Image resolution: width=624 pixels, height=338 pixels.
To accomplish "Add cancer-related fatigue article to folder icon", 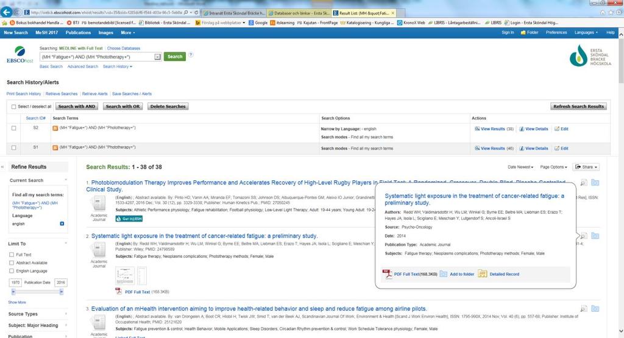I will click(595, 236).
